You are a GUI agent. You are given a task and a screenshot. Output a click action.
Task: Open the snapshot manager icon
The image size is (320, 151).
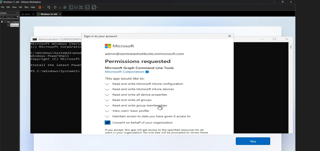pyautogui.click(x=65, y=7)
